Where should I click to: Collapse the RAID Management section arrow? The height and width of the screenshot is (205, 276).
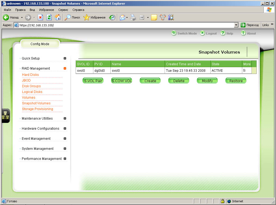pyautogui.click(x=65, y=69)
